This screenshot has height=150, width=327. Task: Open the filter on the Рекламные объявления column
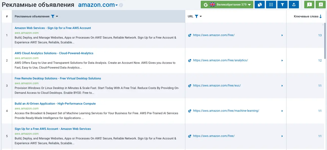tap(53, 16)
